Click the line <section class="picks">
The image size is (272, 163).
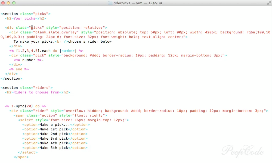click(26, 14)
